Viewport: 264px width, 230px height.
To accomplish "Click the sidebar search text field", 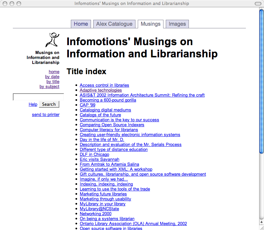I will coord(38,97).
